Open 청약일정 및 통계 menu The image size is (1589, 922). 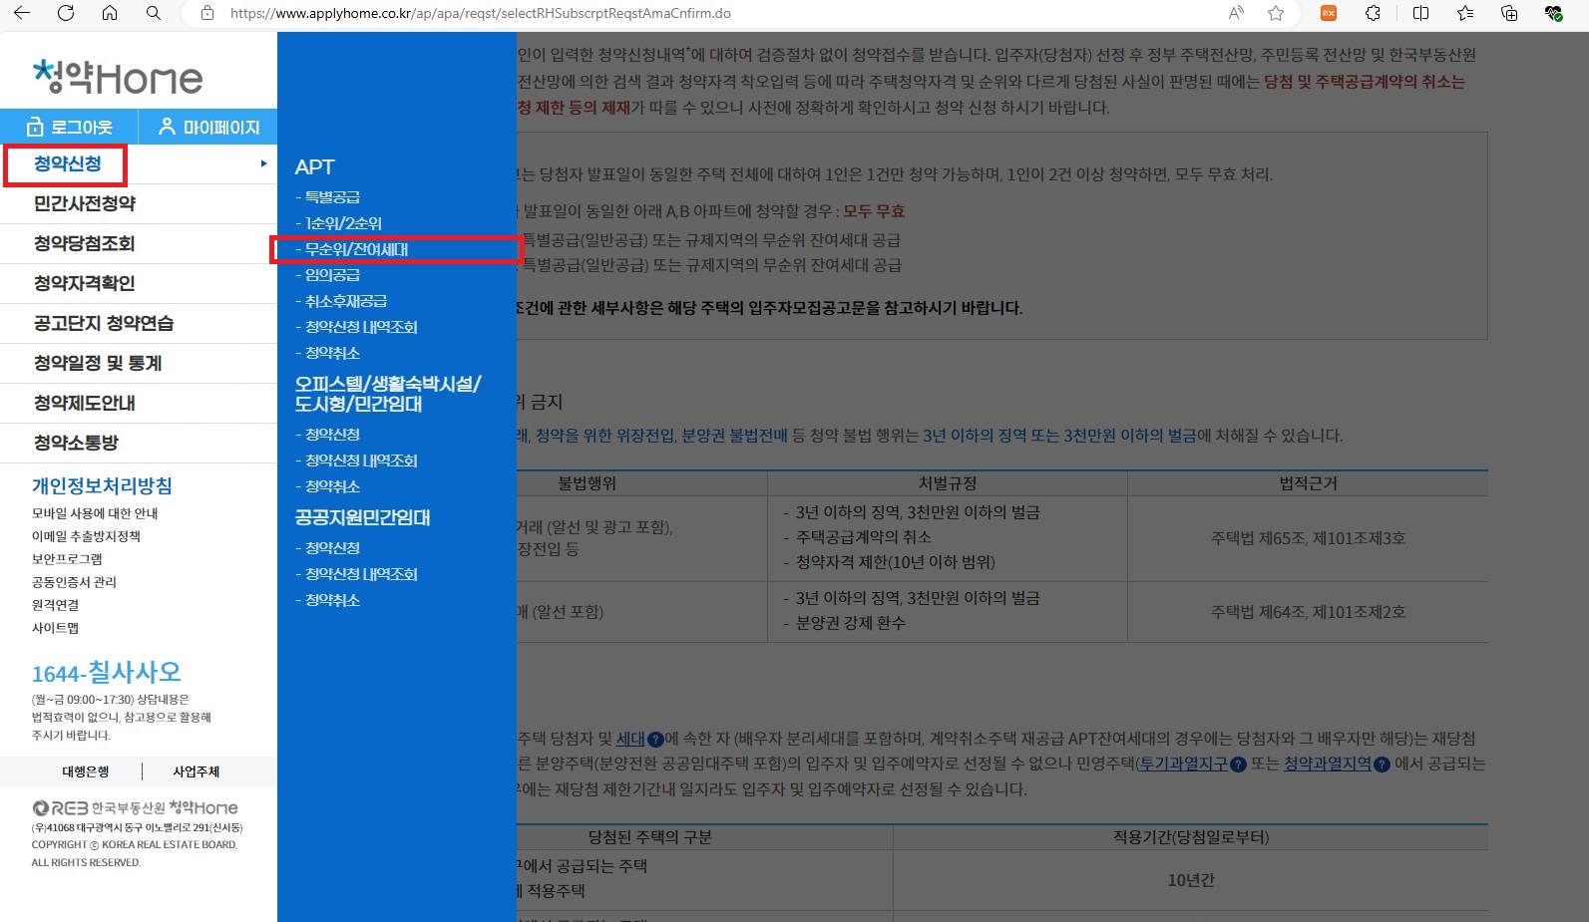pyautogui.click(x=98, y=363)
